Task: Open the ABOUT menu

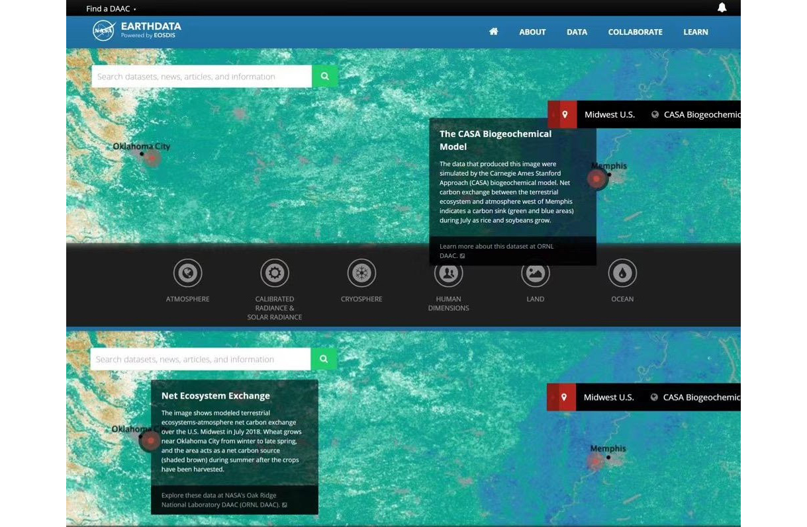Action: (x=532, y=32)
